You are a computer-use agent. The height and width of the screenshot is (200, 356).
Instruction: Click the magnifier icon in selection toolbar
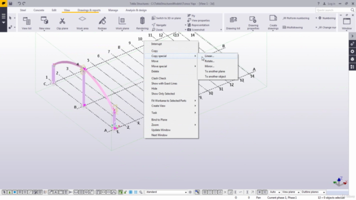tap(141, 192)
